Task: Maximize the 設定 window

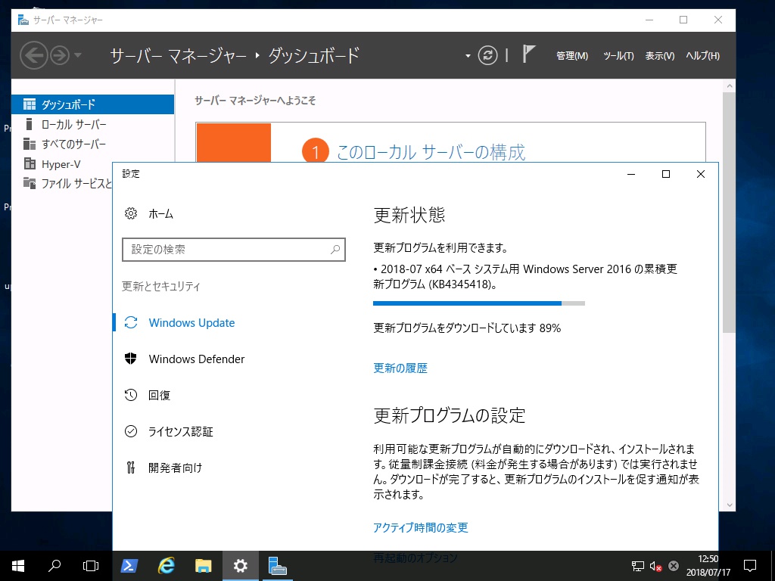Action: (666, 174)
